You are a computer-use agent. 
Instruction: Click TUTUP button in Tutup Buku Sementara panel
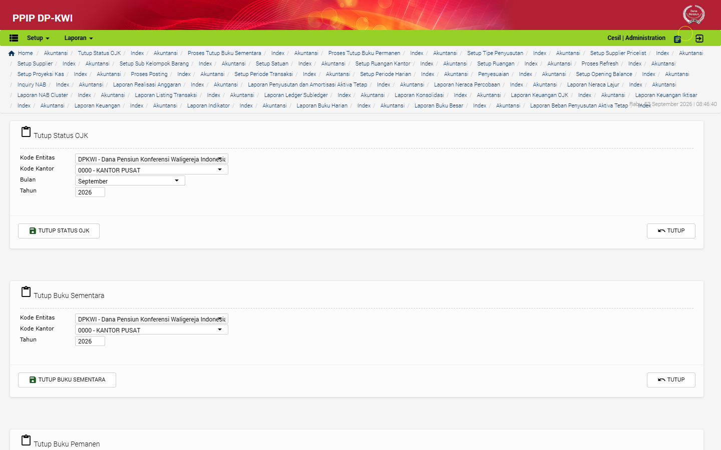[x=671, y=380]
